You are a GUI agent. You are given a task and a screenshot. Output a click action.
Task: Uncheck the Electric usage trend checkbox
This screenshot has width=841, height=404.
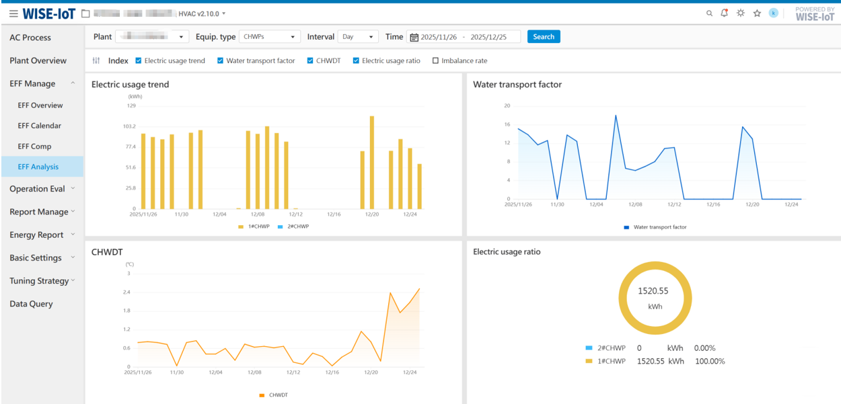139,60
